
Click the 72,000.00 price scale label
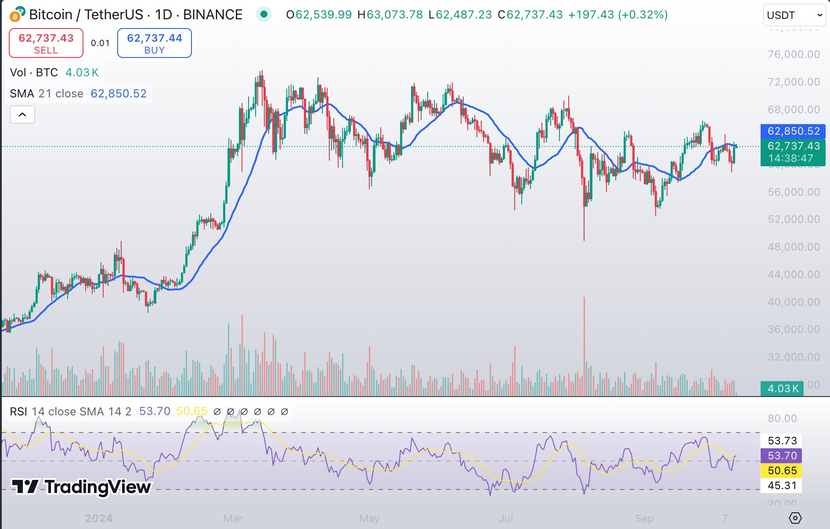(x=794, y=82)
